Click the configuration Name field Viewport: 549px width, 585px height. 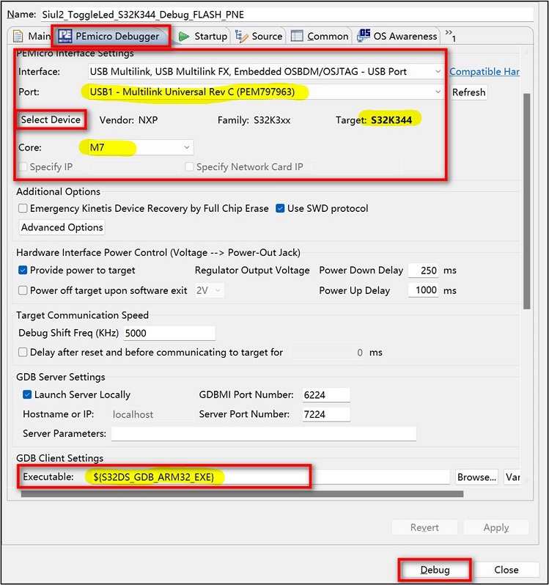pos(287,15)
